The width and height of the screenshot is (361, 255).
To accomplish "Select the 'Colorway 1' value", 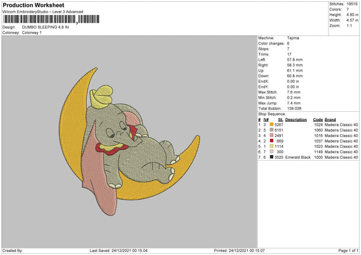I will (x=32, y=32).
